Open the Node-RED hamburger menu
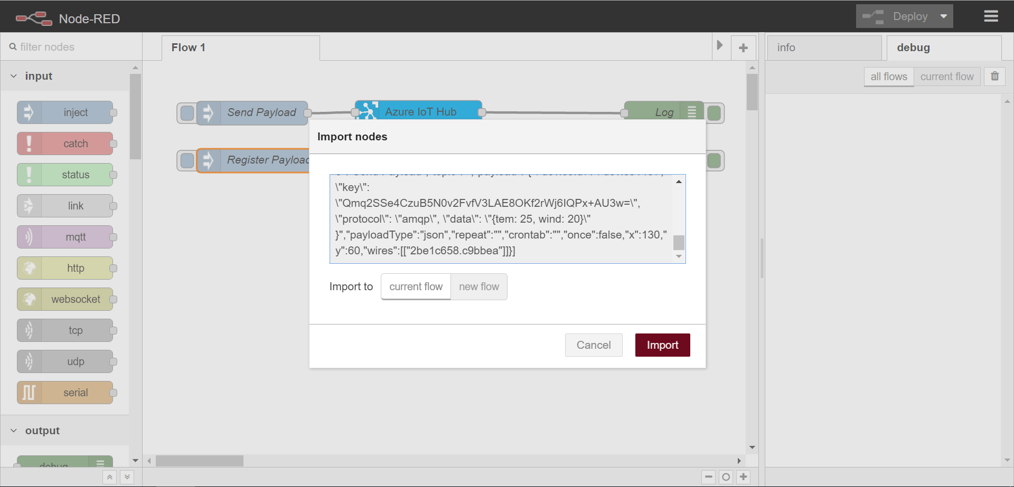 click(x=991, y=16)
